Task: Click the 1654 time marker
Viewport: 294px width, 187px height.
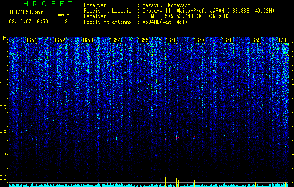Action: (115, 40)
